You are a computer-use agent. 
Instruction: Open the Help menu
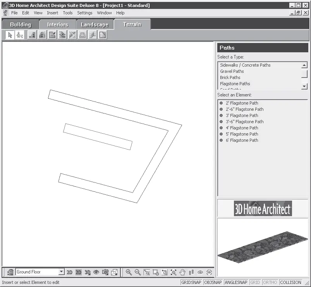120,13
